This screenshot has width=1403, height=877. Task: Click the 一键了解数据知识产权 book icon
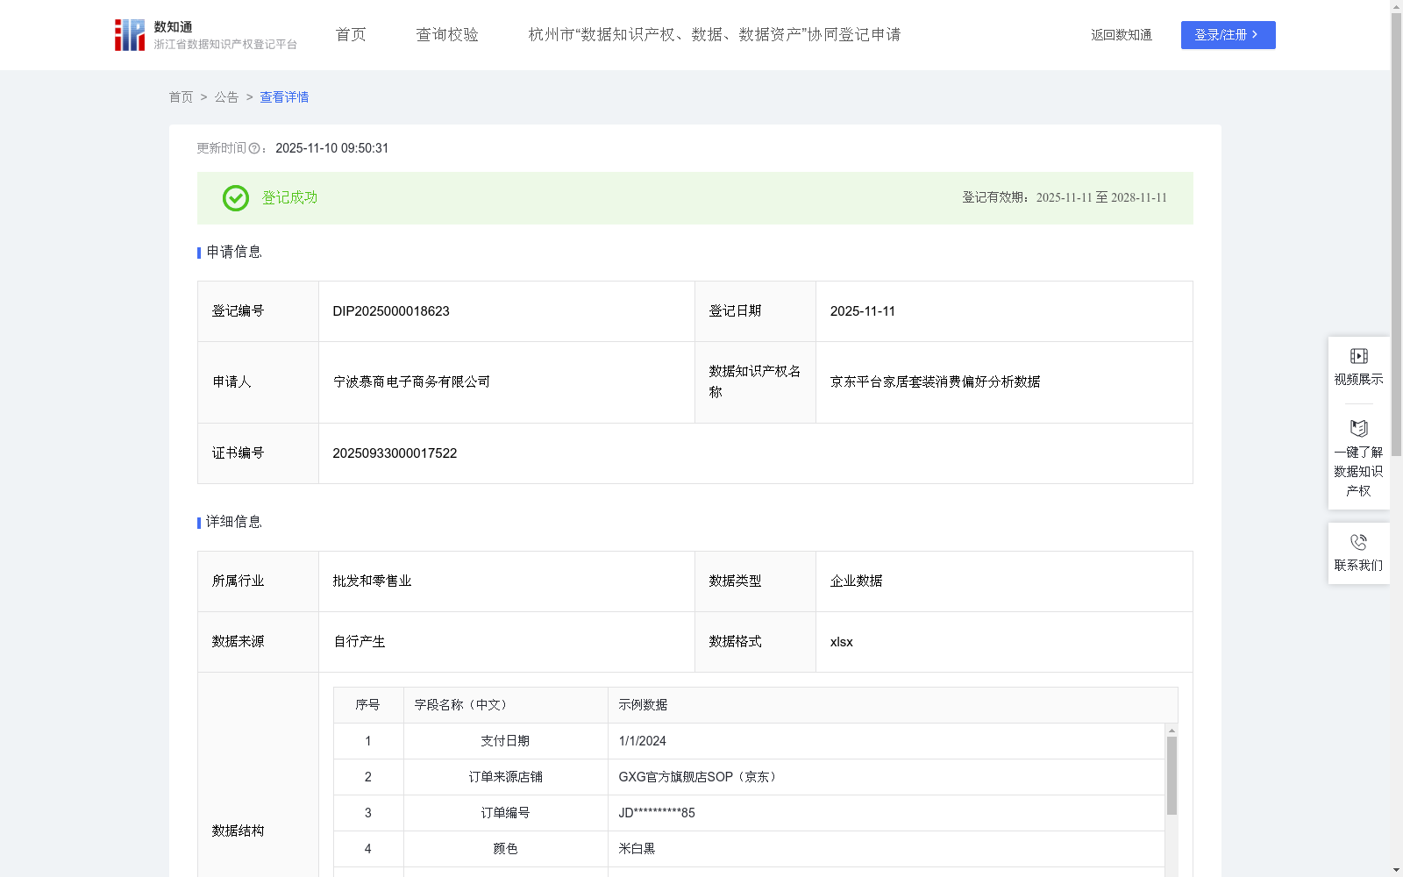pyautogui.click(x=1357, y=428)
